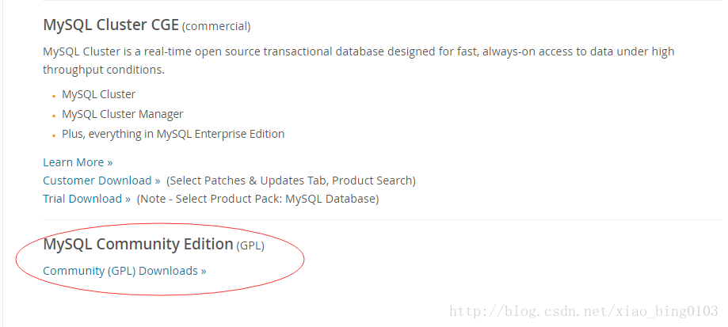The width and height of the screenshot is (728, 327).
Task: Go to Community (GPL) Downloads
Action: tap(124, 271)
